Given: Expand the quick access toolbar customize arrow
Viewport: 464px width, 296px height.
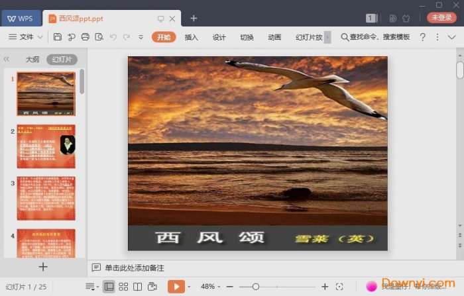Looking at the screenshot, I should click(141, 37).
